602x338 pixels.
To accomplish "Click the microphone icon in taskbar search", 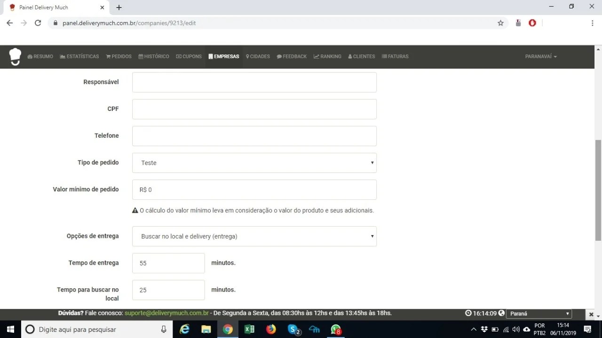I will pyautogui.click(x=164, y=330).
